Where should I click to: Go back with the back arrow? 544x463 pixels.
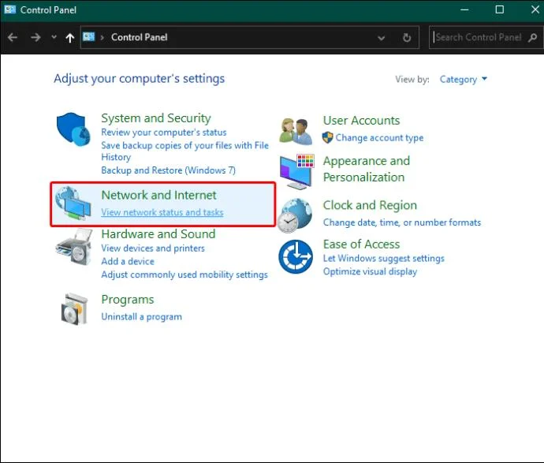(13, 37)
